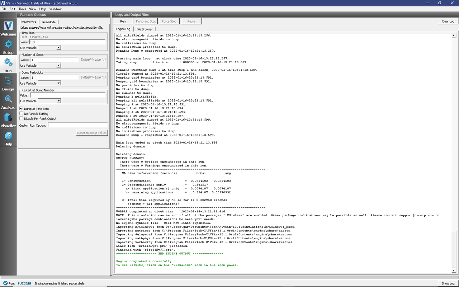Click the engine log vertical scrollbar thumb

454,249
